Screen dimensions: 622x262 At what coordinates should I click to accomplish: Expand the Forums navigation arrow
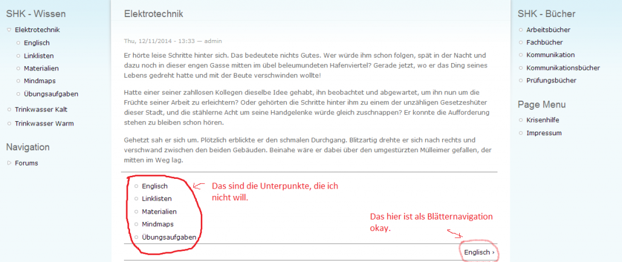pos(9,163)
